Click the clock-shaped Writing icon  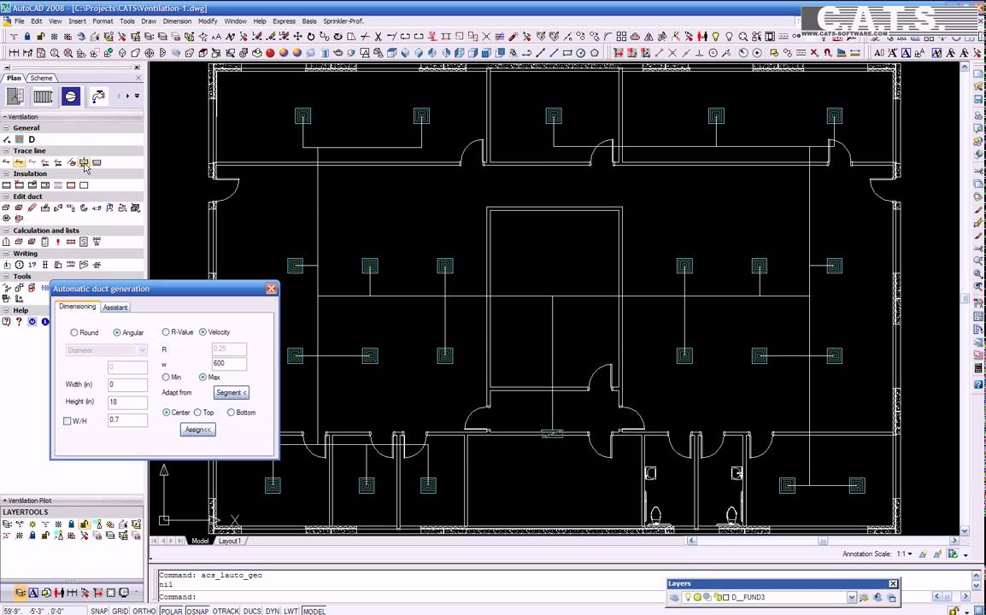(19, 265)
